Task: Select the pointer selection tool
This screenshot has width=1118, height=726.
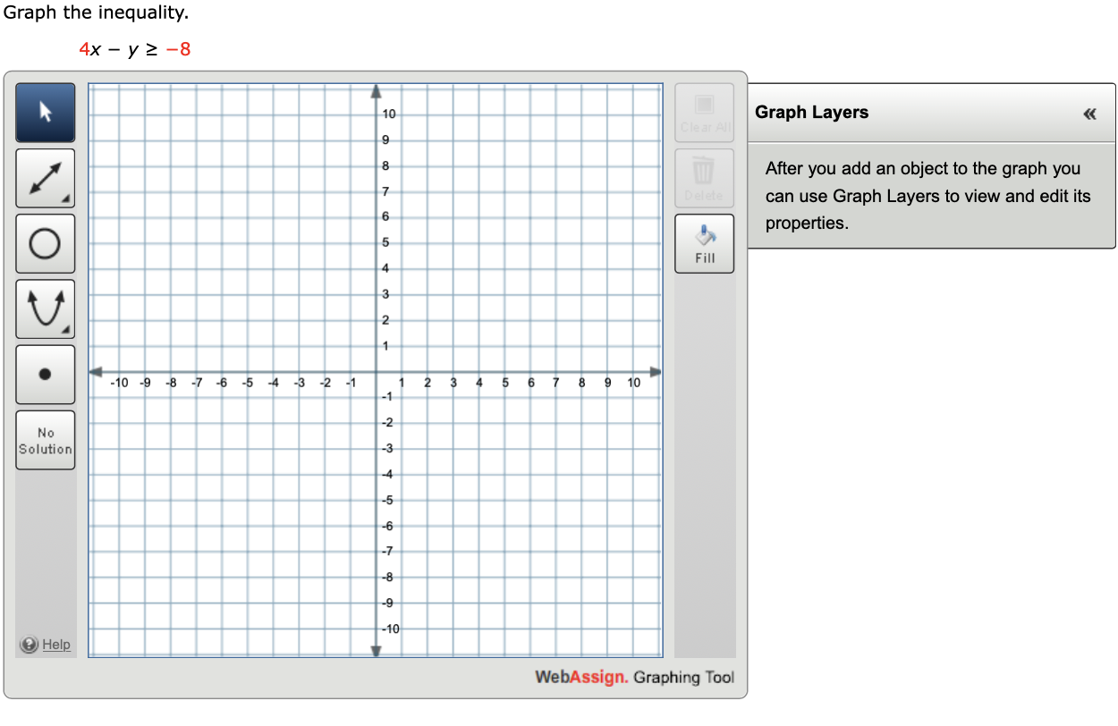Action: pos(45,113)
